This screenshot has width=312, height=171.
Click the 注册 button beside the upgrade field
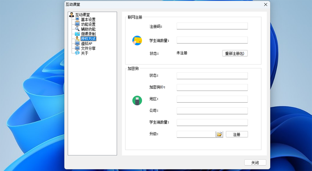point(237,134)
